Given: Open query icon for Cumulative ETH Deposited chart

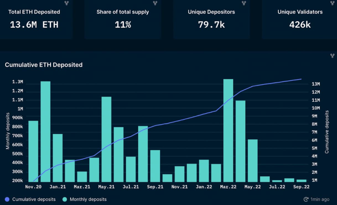Looking at the screenshot, I should pyautogui.click(x=332, y=56).
